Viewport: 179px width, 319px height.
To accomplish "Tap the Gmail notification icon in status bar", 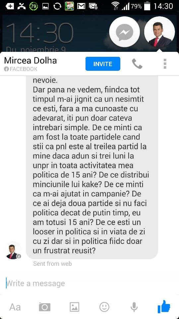I will click(81, 6).
